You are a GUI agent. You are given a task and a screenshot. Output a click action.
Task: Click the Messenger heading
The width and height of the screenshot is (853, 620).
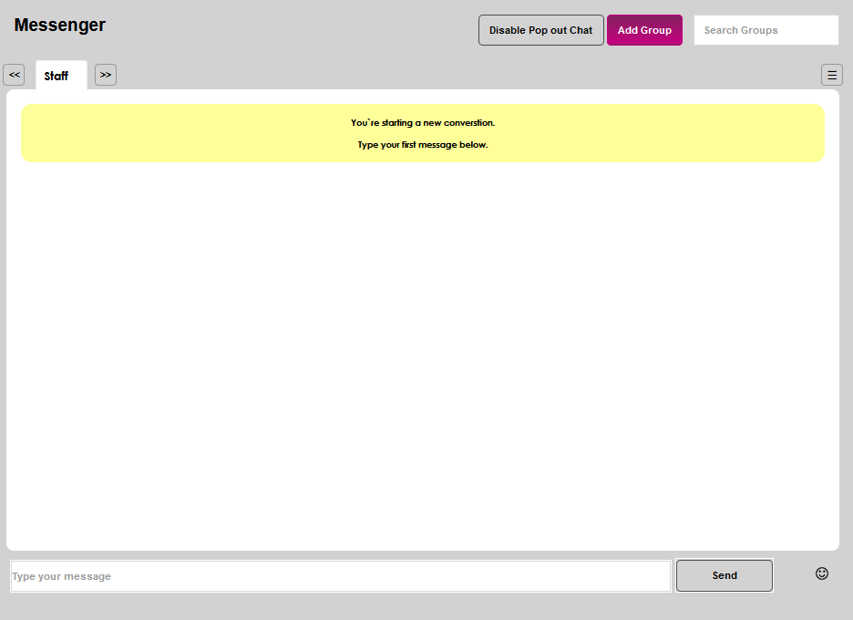pos(60,25)
